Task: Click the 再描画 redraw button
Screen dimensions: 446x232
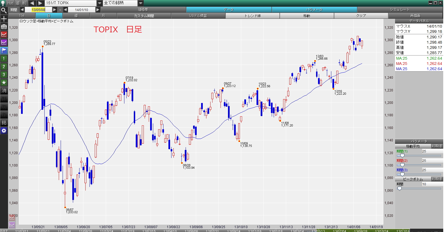Action: click(x=415, y=16)
